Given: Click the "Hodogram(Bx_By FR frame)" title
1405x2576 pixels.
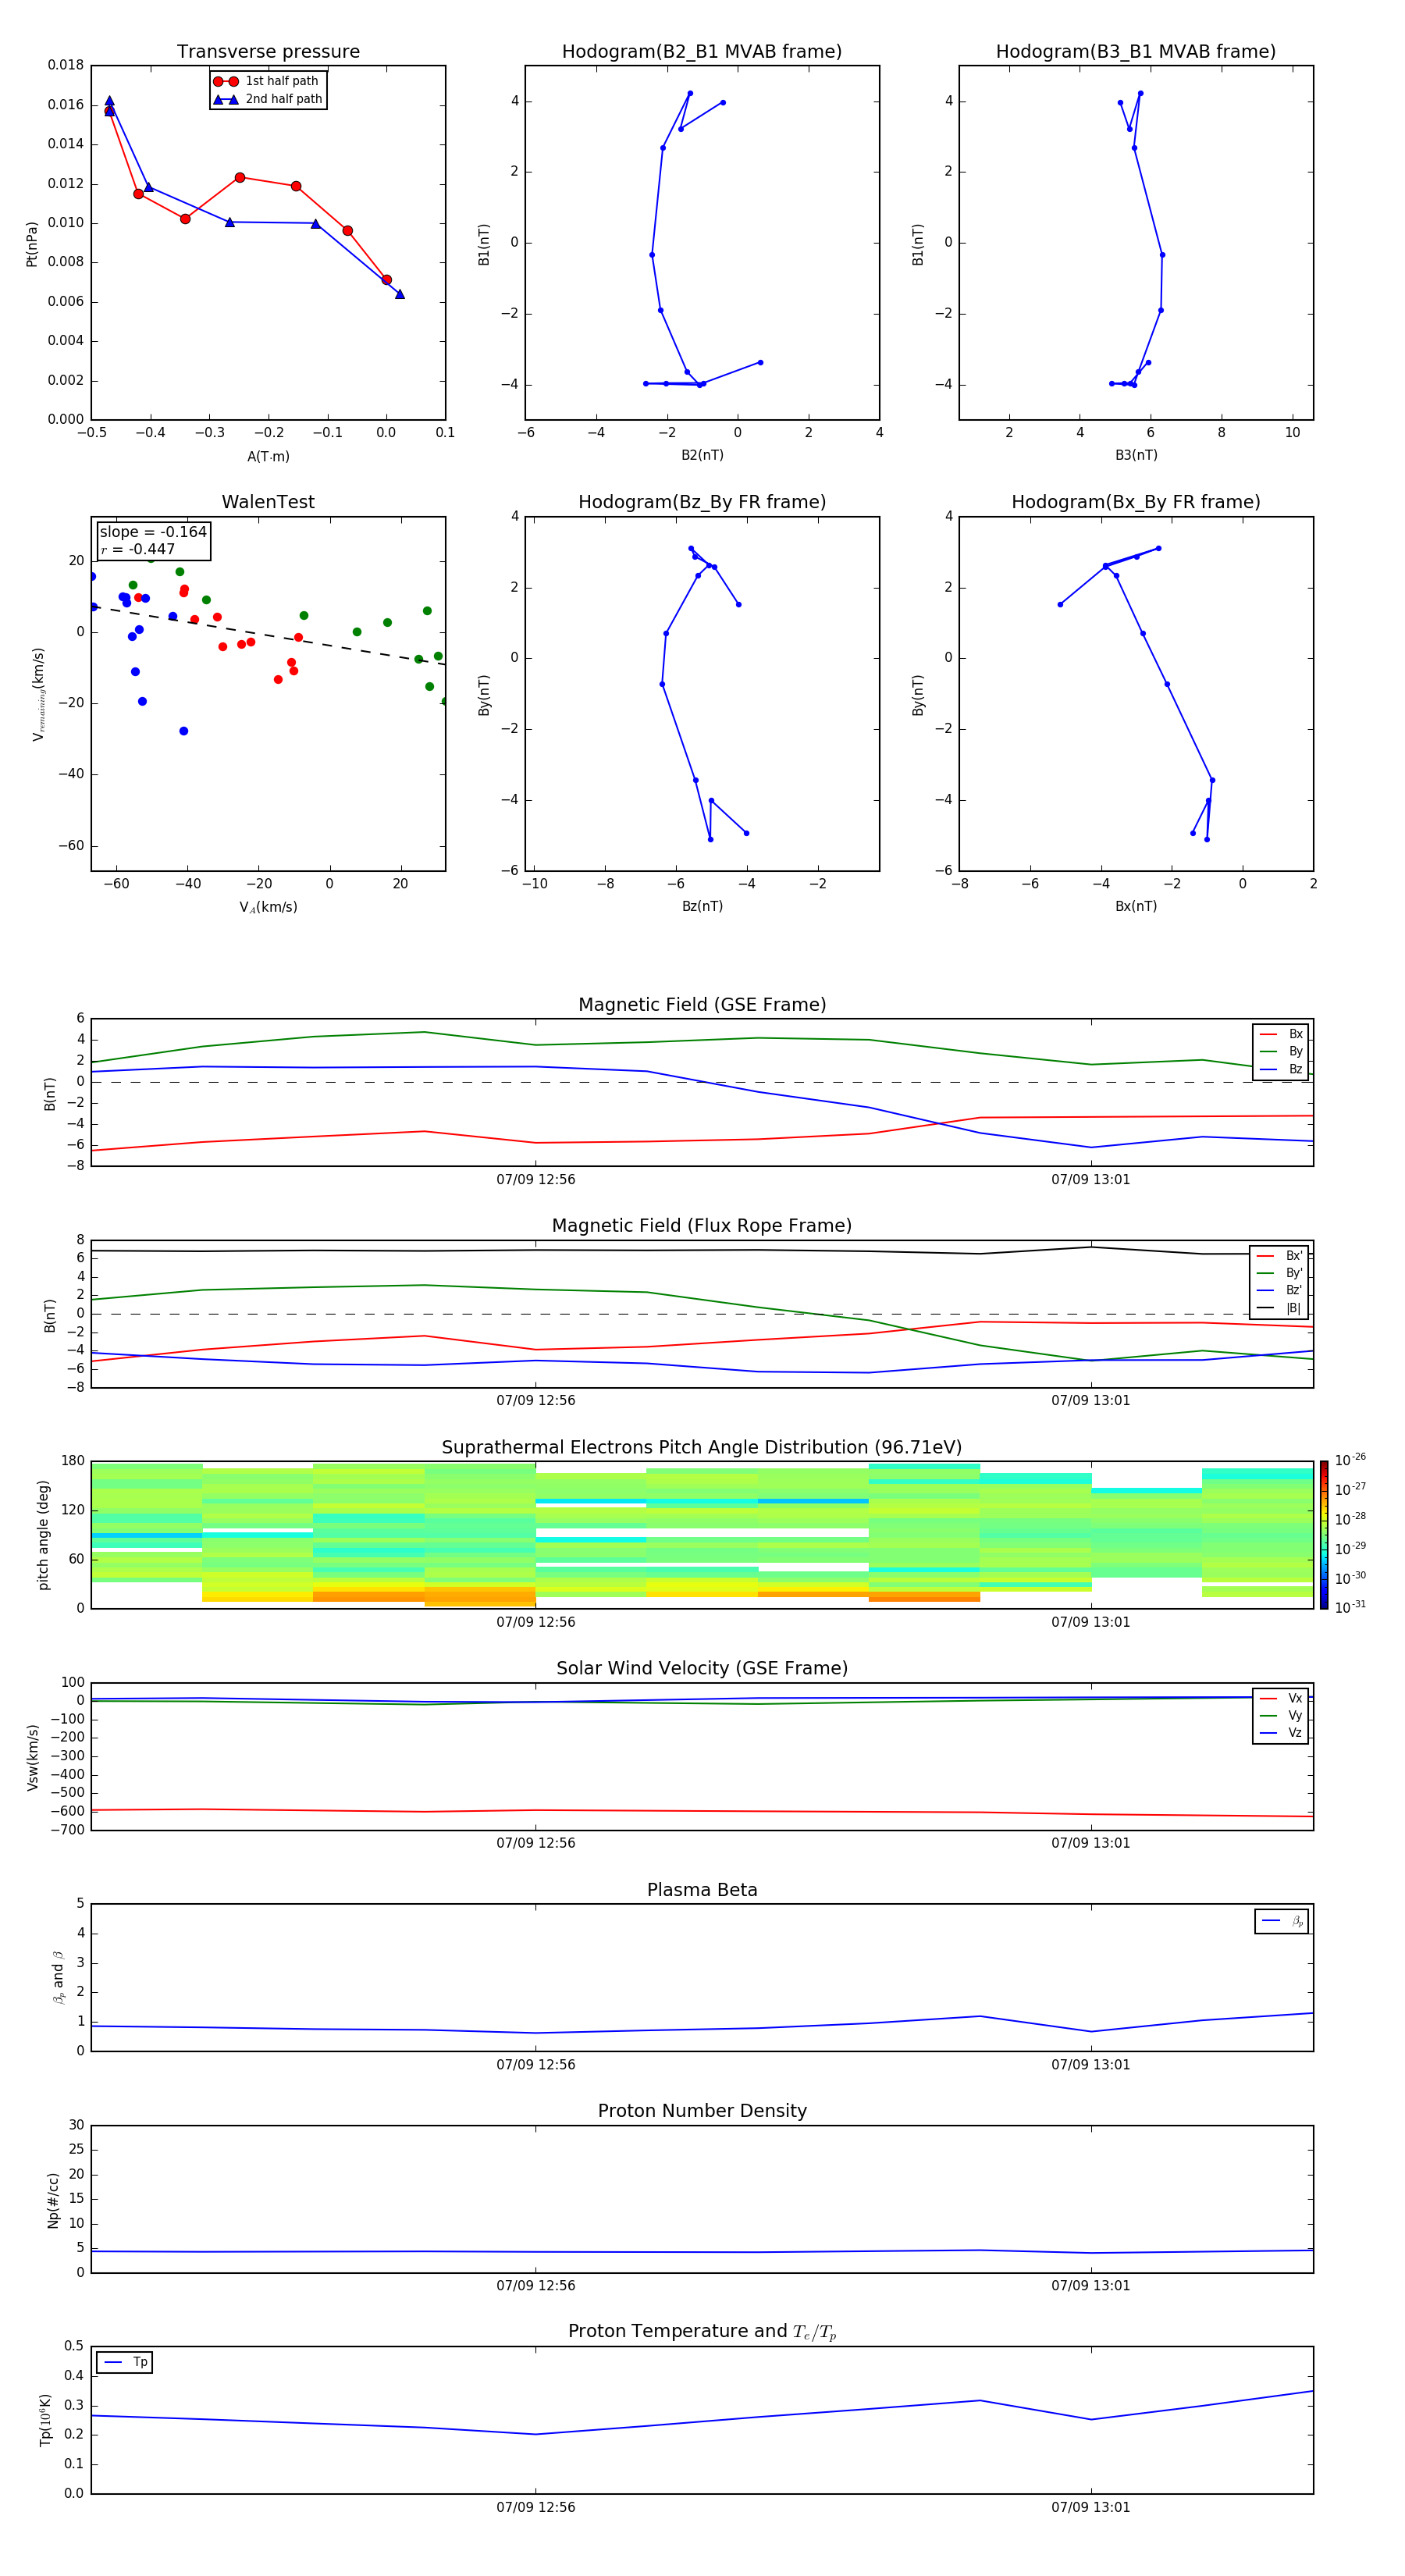Looking at the screenshot, I should [1136, 502].
